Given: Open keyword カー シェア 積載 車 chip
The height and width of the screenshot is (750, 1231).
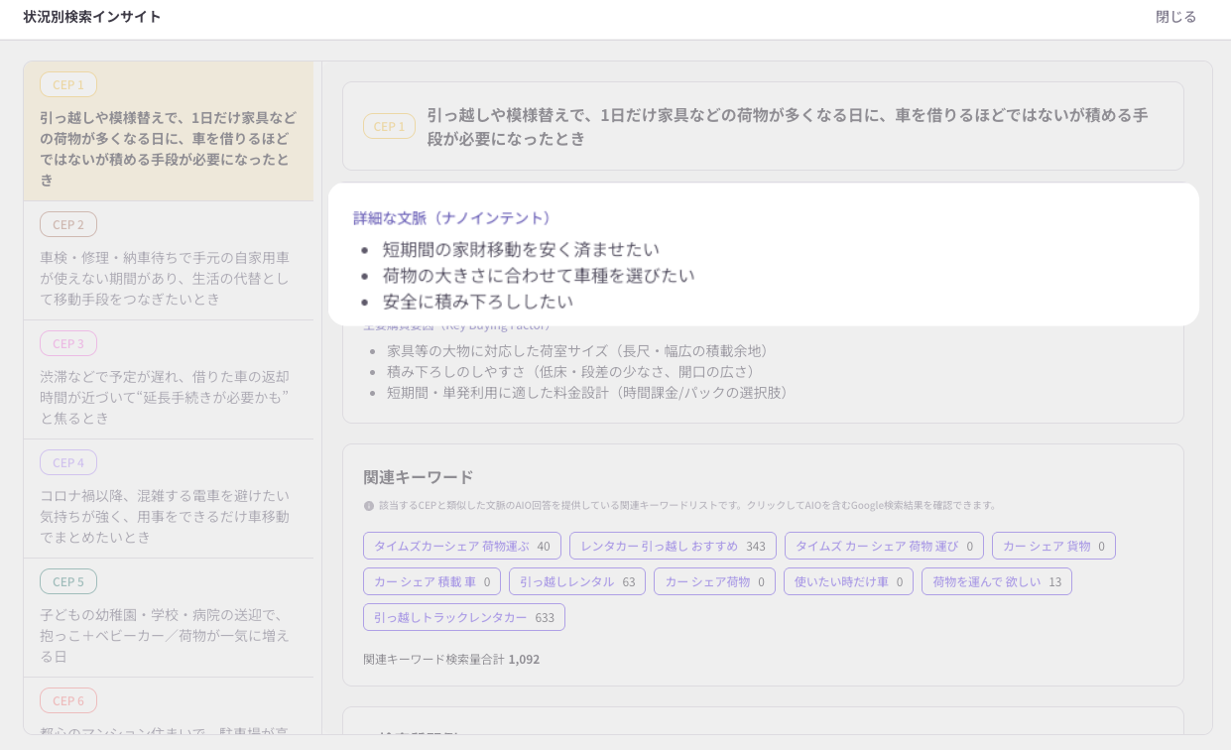Looking at the screenshot, I should click(431, 581).
